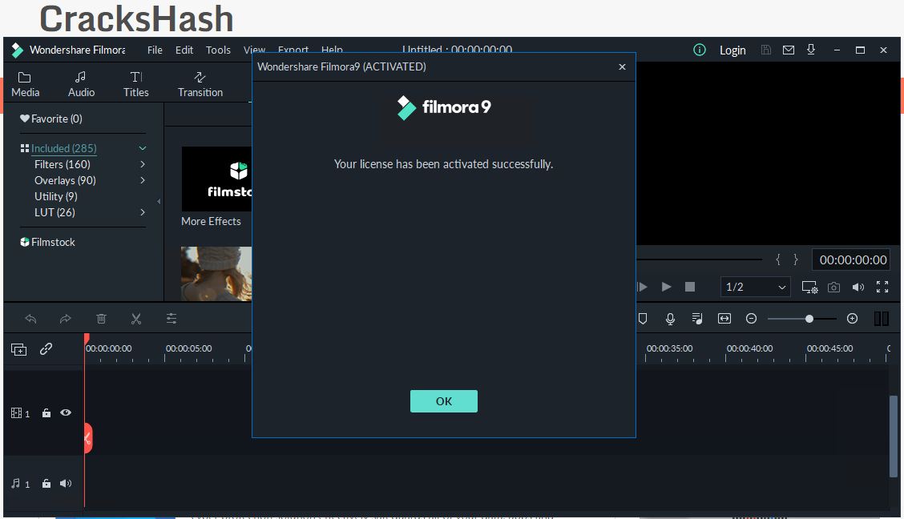Expand the Filters (160) arrow
The width and height of the screenshot is (904, 519).
pos(143,164)
